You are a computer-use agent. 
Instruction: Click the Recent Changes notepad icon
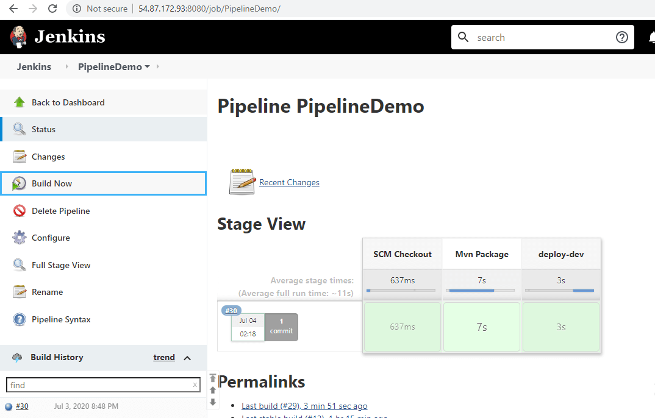coord(242,182)
